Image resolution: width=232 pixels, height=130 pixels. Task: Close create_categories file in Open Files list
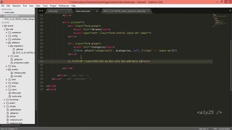3,19
